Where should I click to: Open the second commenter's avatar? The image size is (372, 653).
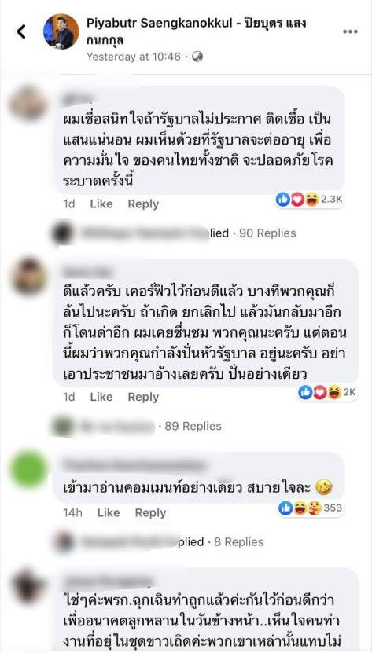click(x=28, y=276)
